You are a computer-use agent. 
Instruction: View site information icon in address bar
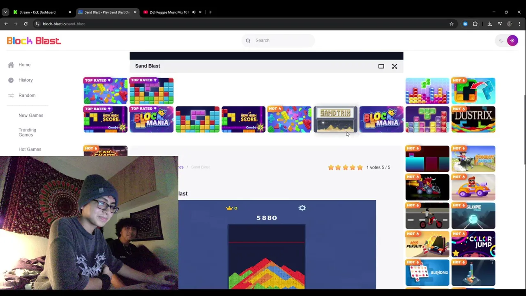(37, 24)
